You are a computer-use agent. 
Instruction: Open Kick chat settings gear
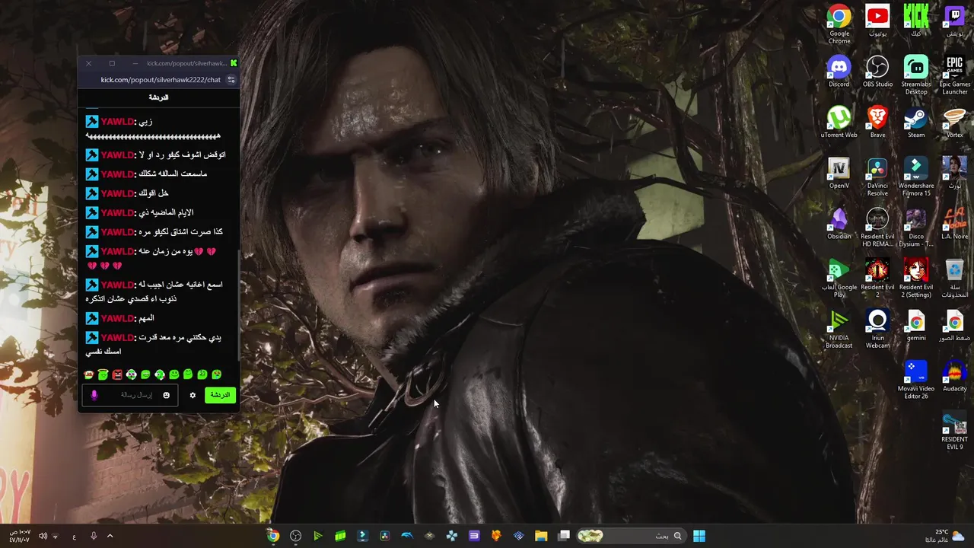193,395
